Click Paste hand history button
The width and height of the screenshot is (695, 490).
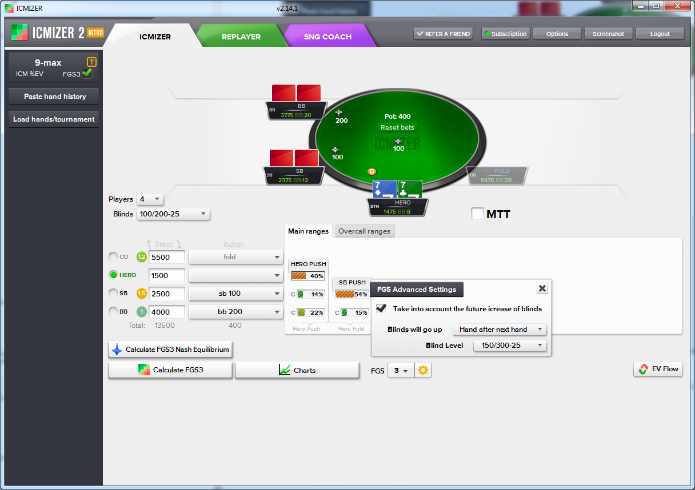[x=55, y=97]
